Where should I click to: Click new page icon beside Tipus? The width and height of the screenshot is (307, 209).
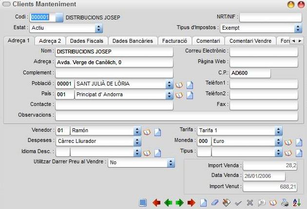299,153
